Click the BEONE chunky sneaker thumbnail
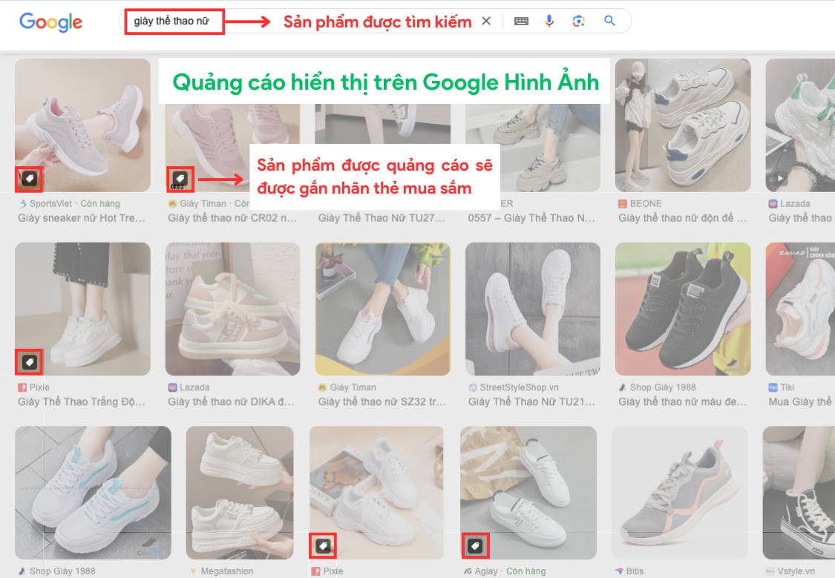The height and width of the screenshot is (578, 835). pyautogui.click(x=681, y=125)
